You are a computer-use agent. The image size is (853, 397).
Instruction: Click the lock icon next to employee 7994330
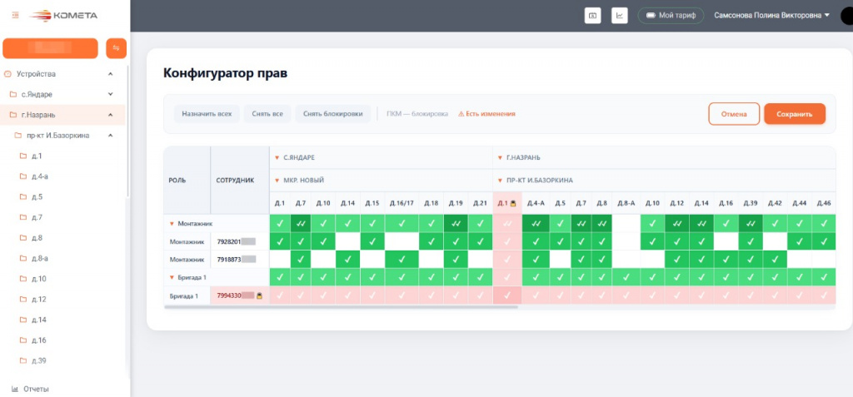[x=260, y=295]
